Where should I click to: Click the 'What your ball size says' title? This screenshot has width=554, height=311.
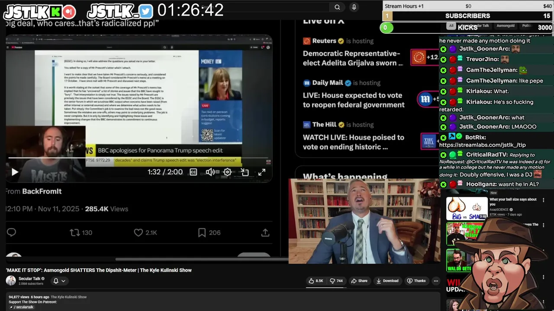pyautogui.click(x=513, y=202)
